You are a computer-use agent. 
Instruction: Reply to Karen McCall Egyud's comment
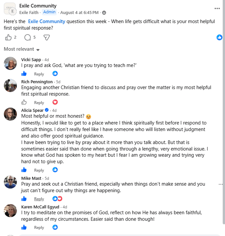point(39,228)
